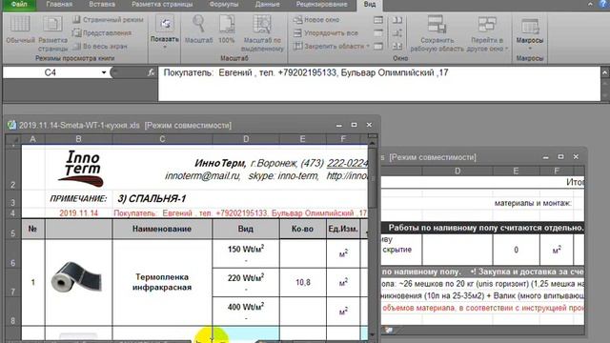The height and width of the screenshot is (343, 610).
Task: Select cell 400 Wt/м2
Action: click(x=246, y=312)
